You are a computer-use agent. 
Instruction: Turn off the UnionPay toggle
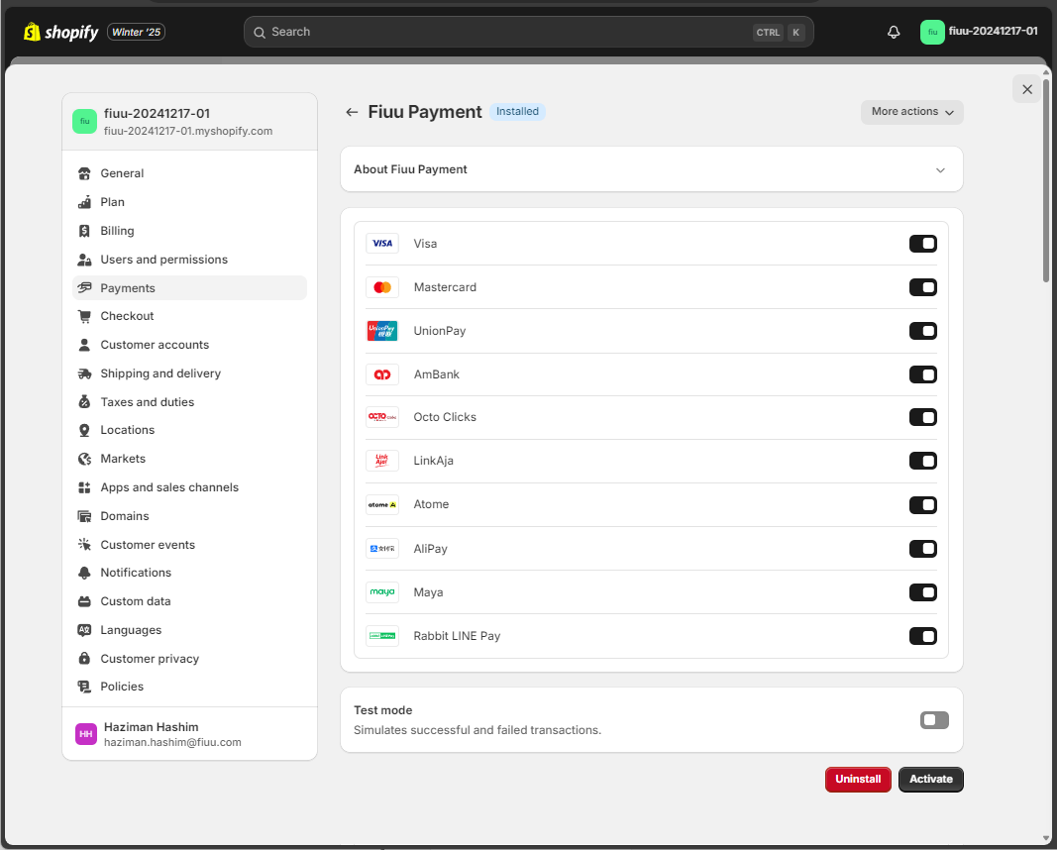(x=923, y=331)
